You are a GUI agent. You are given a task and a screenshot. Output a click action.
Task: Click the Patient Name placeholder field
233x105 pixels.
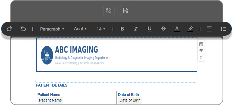click(50, 100)
